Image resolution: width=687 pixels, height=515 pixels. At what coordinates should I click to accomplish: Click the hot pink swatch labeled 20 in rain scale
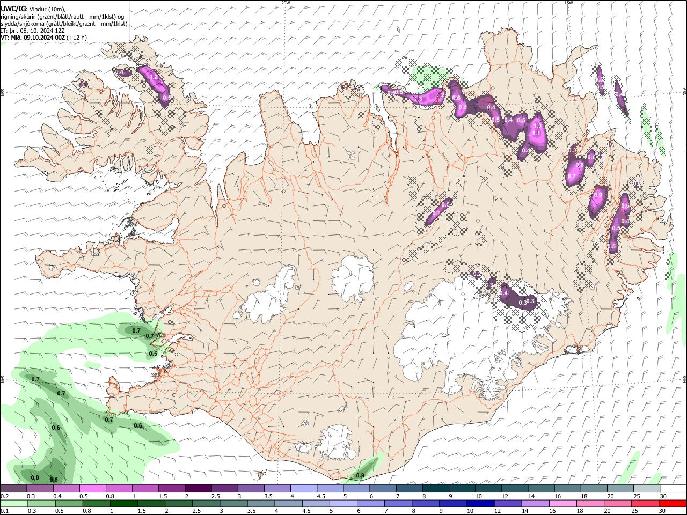click(617, 503)
